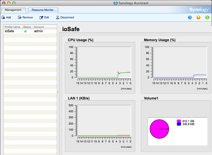The width and height of the screenshot is (212, 155).
Task: Click the Synology brand logo
Action: [x=199, y=10]
